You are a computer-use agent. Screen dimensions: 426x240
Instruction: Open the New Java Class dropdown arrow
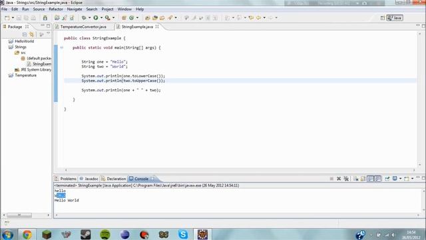137,18
